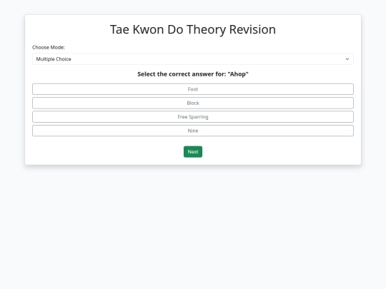The width and height of the screenshot is (386, 289).
Task: Click the word 'Theory' in the page title
Action: point(206,29)
